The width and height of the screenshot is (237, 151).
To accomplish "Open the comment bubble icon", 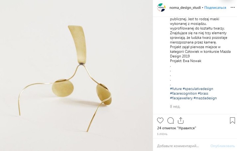I will pos(171,121).
